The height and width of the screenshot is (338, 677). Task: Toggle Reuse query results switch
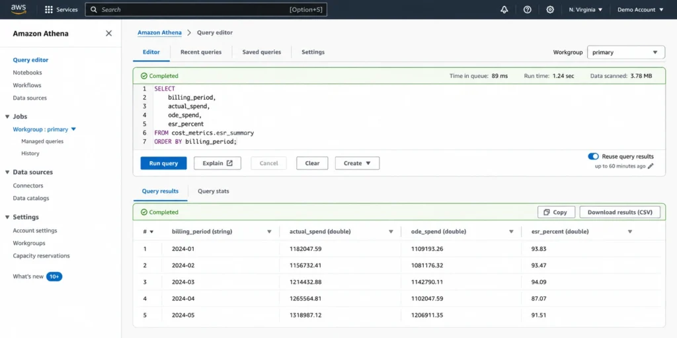click(x=593, y=156)
